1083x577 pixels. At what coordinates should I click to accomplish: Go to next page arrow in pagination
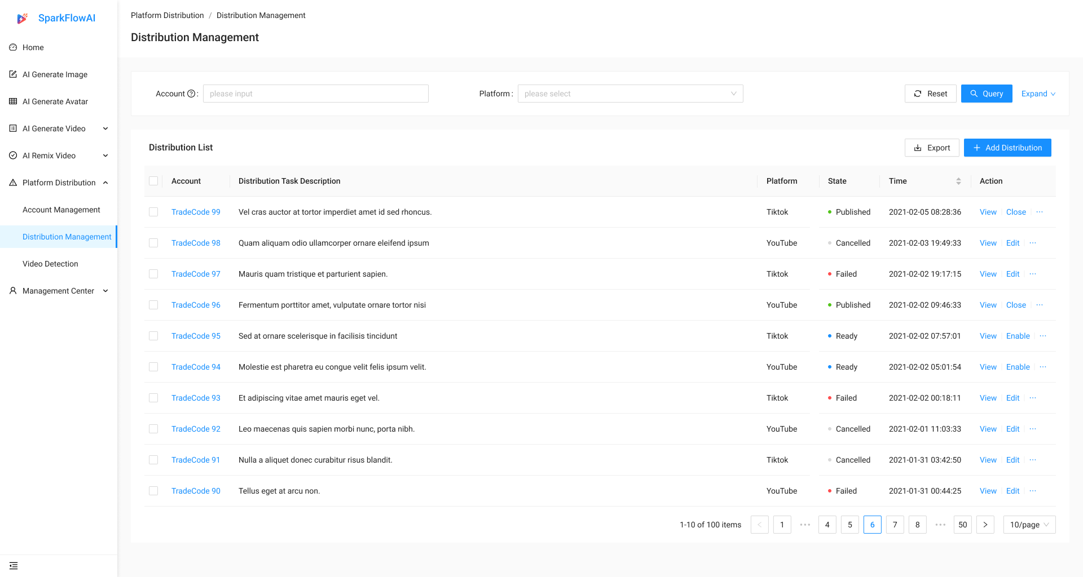point(985,525)
